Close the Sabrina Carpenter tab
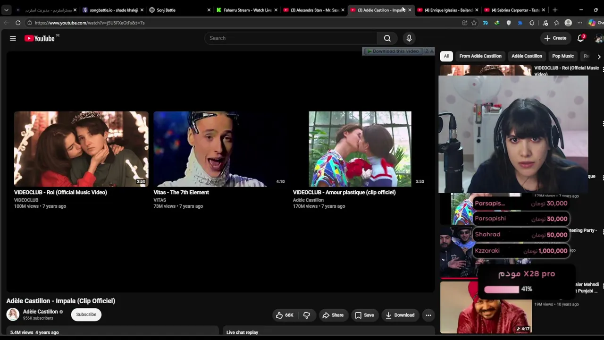The height and width of the screenshot is (340, 604). [x=544, y=10]
